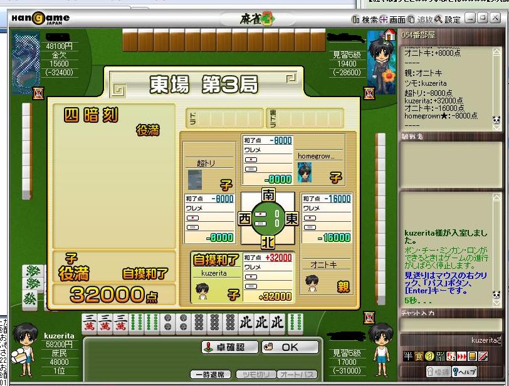Image resolution: width=509 pixels, height=386 pixels.
Task: Click the hourglass icon under the top-right avatar
Action: click(369, 93)
